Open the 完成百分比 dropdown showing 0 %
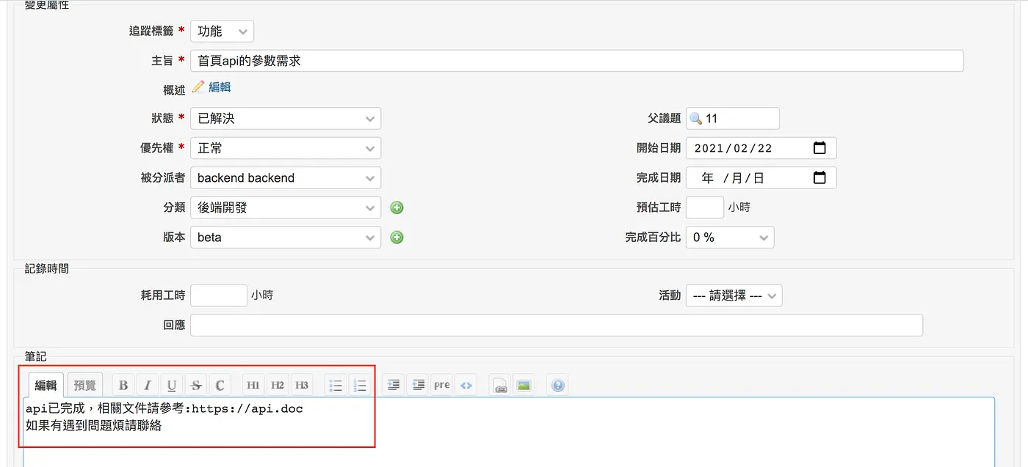Viewport: 1028px width, 467px height. pyautogui.click(x=730, y=238)
